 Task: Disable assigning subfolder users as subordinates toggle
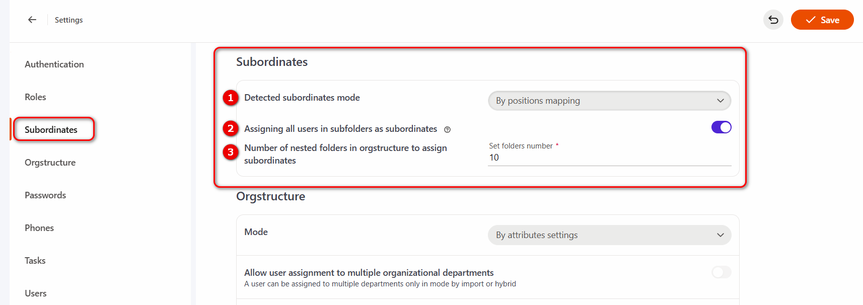(x=721, y=127)
